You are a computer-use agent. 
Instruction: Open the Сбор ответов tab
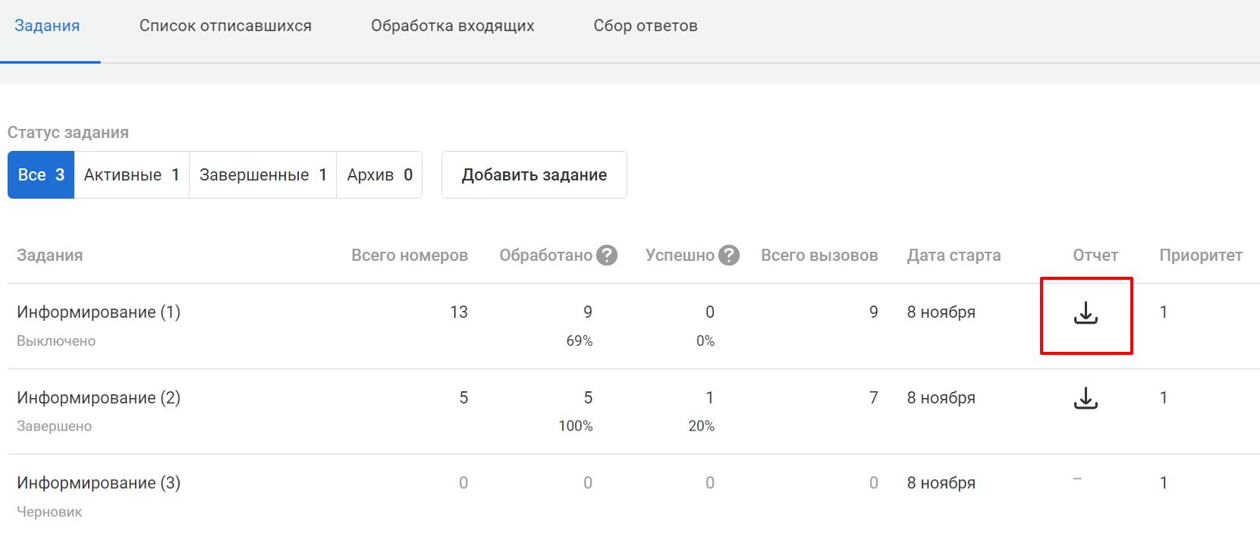click(x=646, y=26)
